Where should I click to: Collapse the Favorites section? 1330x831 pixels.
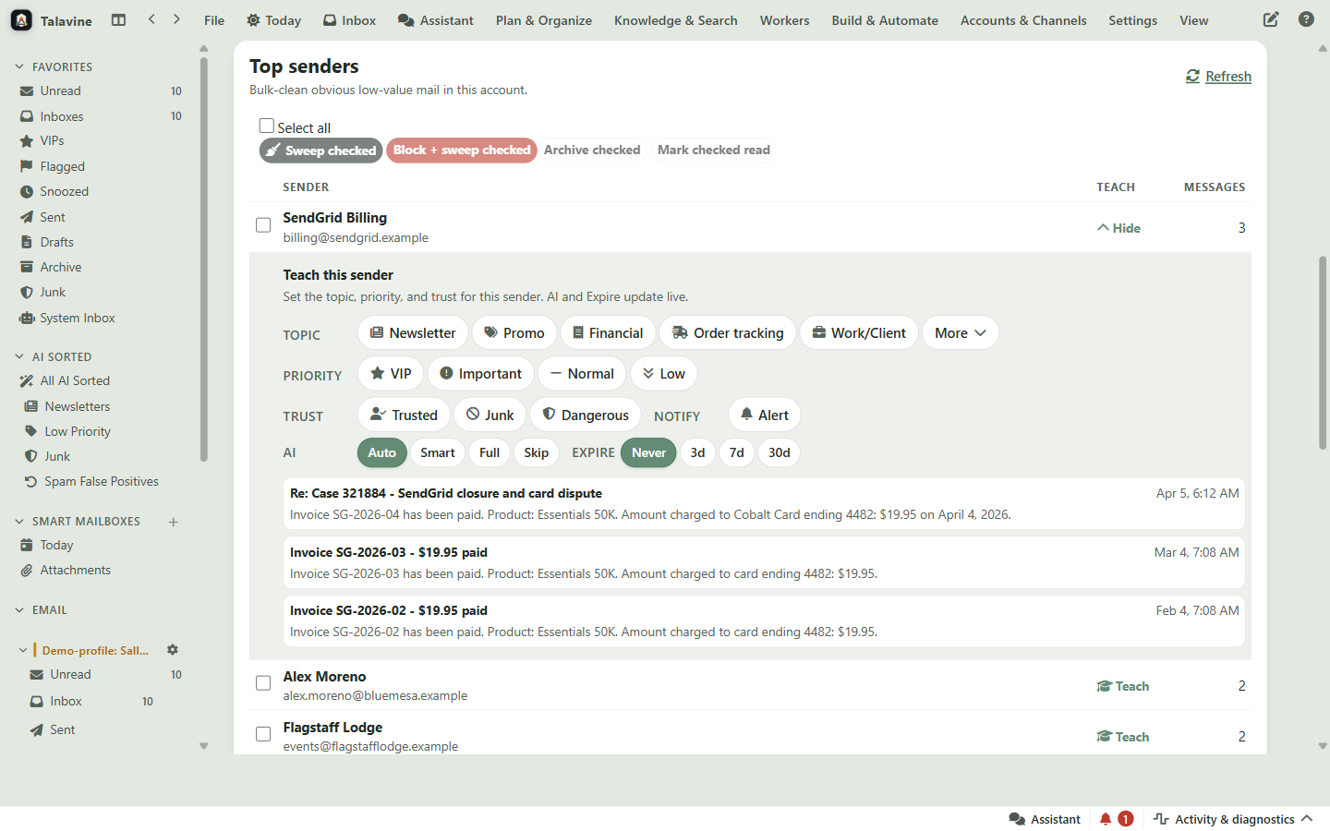coord(19,66)
